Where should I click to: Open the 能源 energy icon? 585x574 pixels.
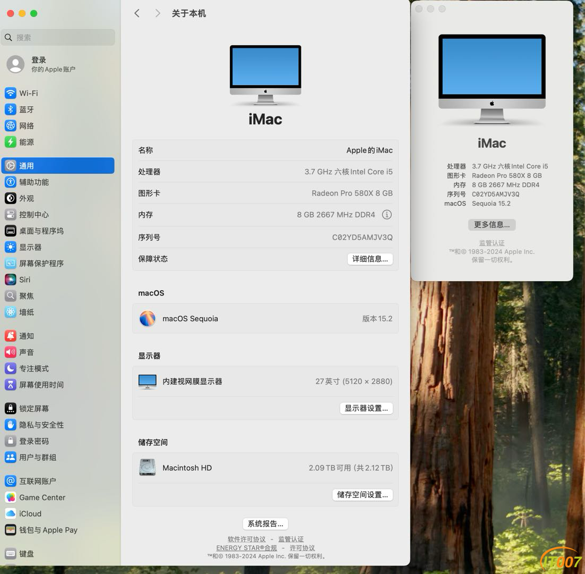coord(11,142)
